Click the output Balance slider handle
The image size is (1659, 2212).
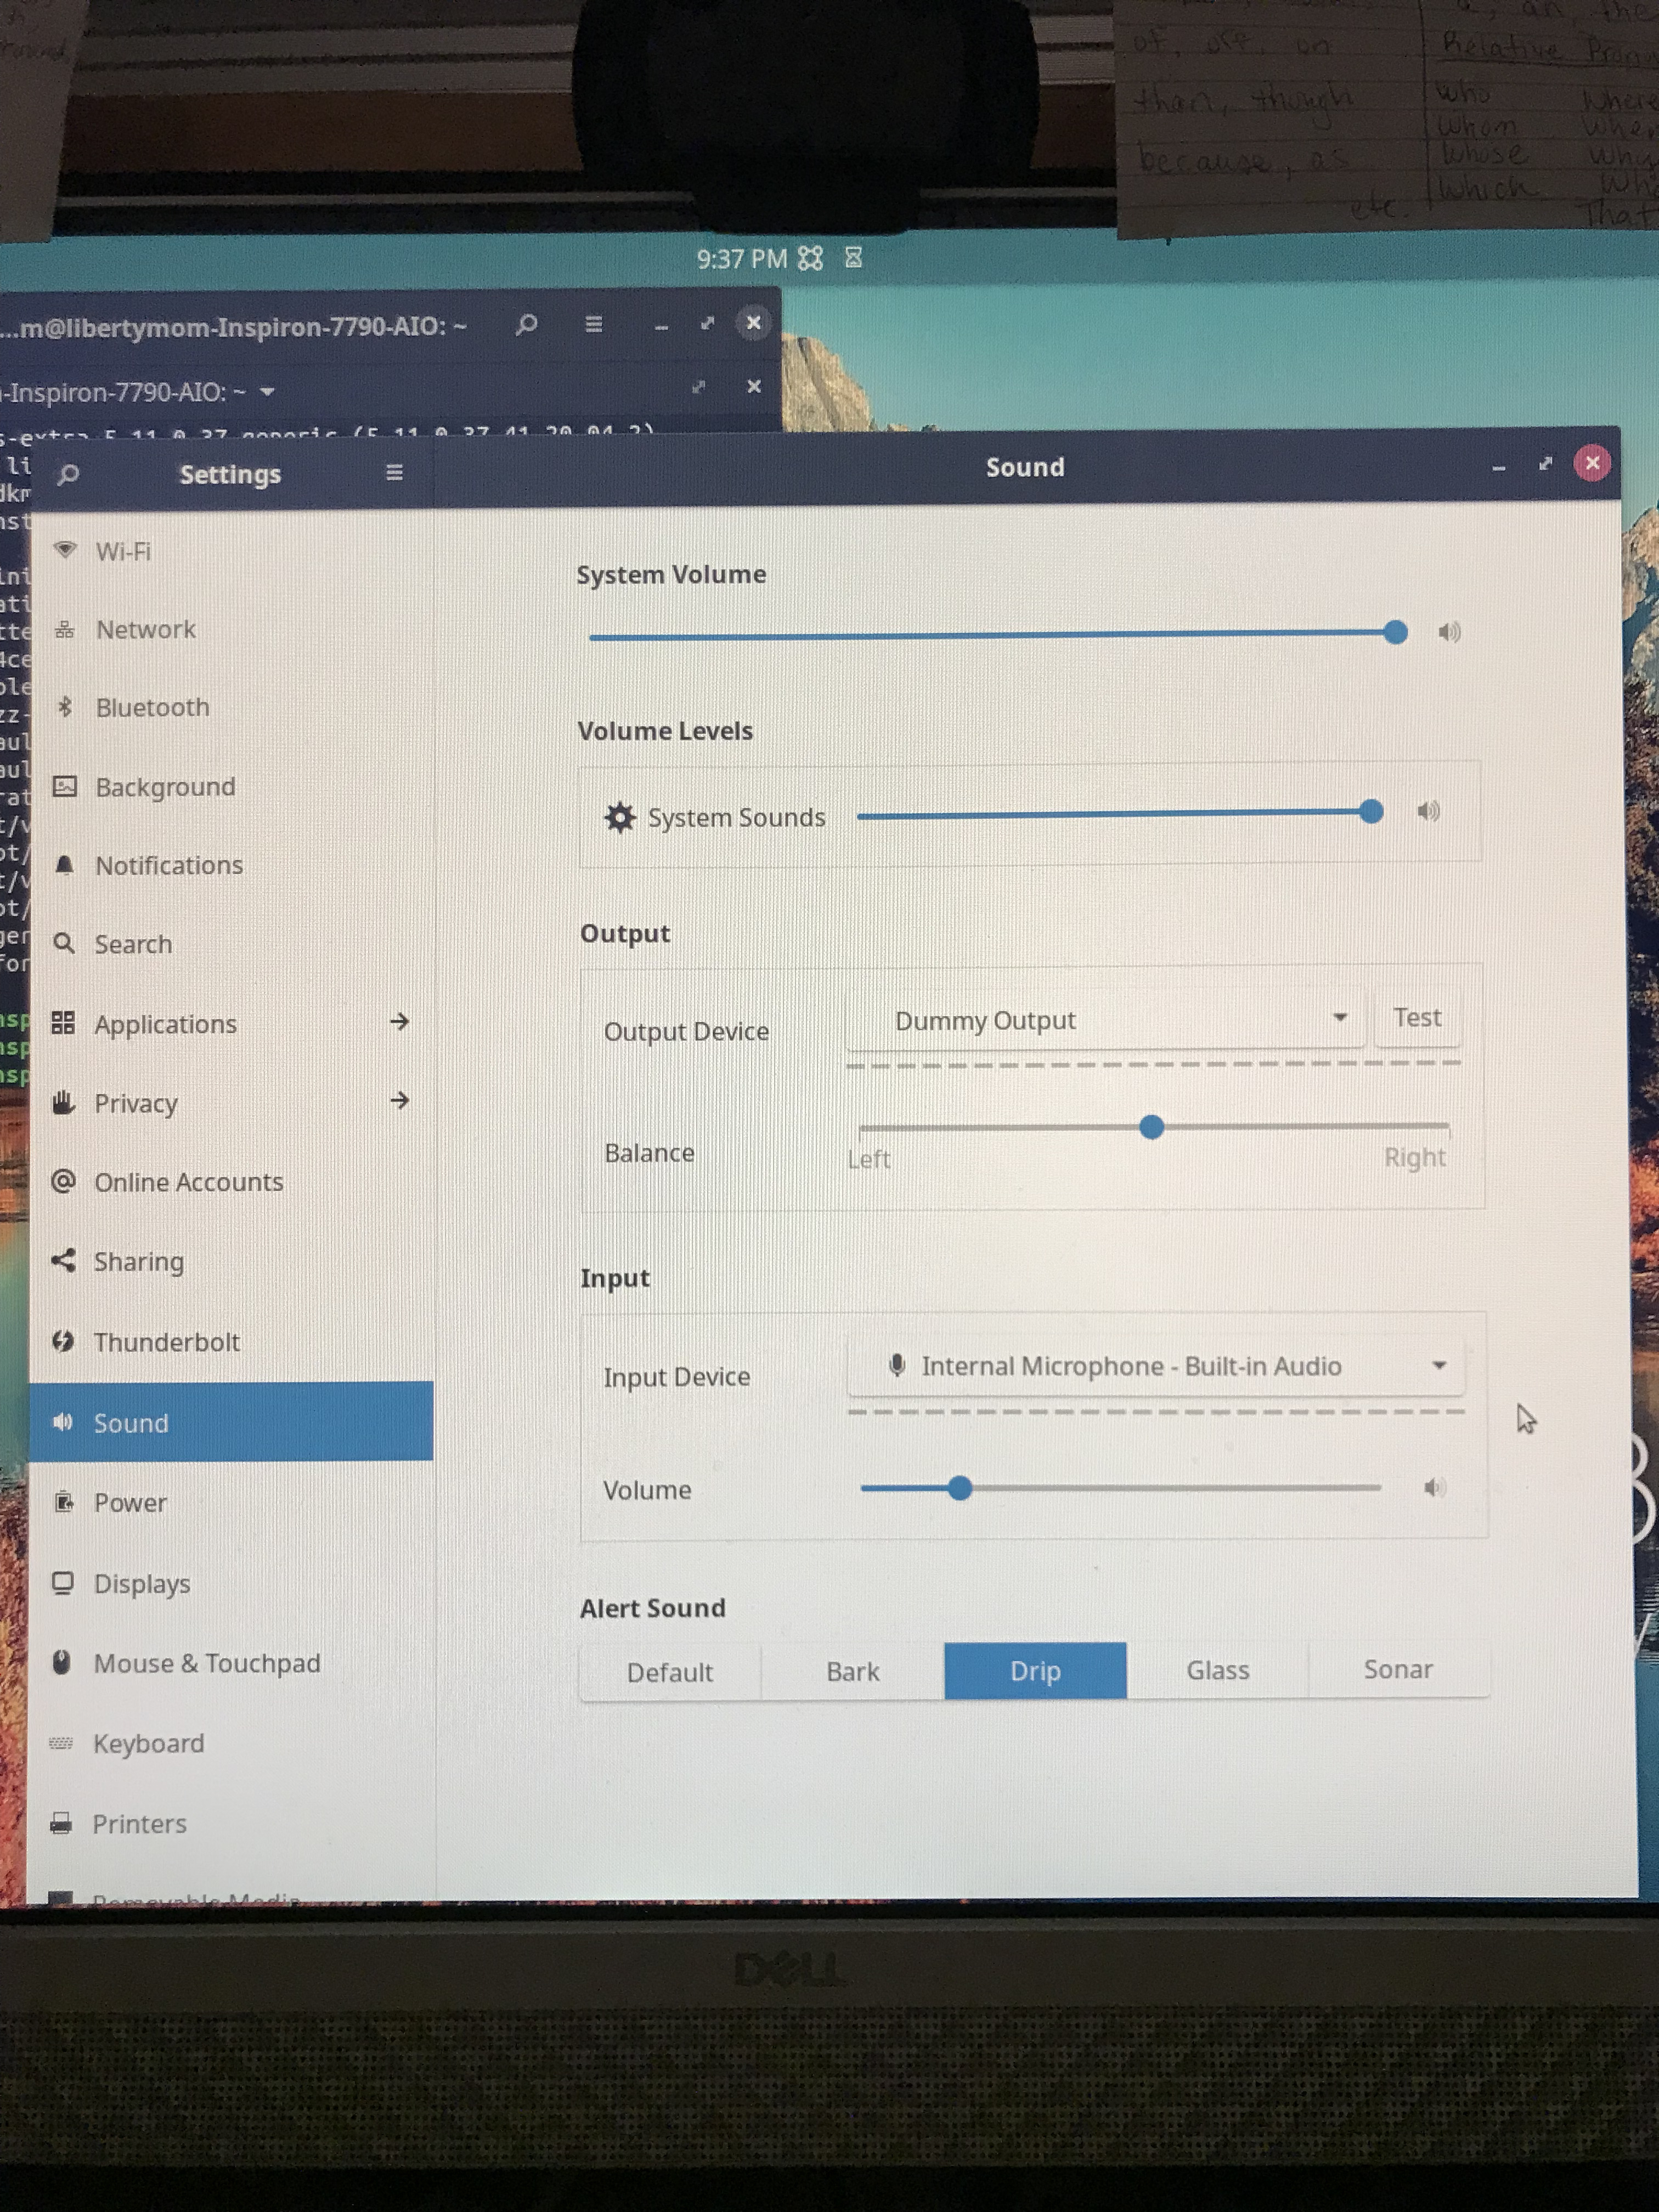[x=1151, y=1127]
